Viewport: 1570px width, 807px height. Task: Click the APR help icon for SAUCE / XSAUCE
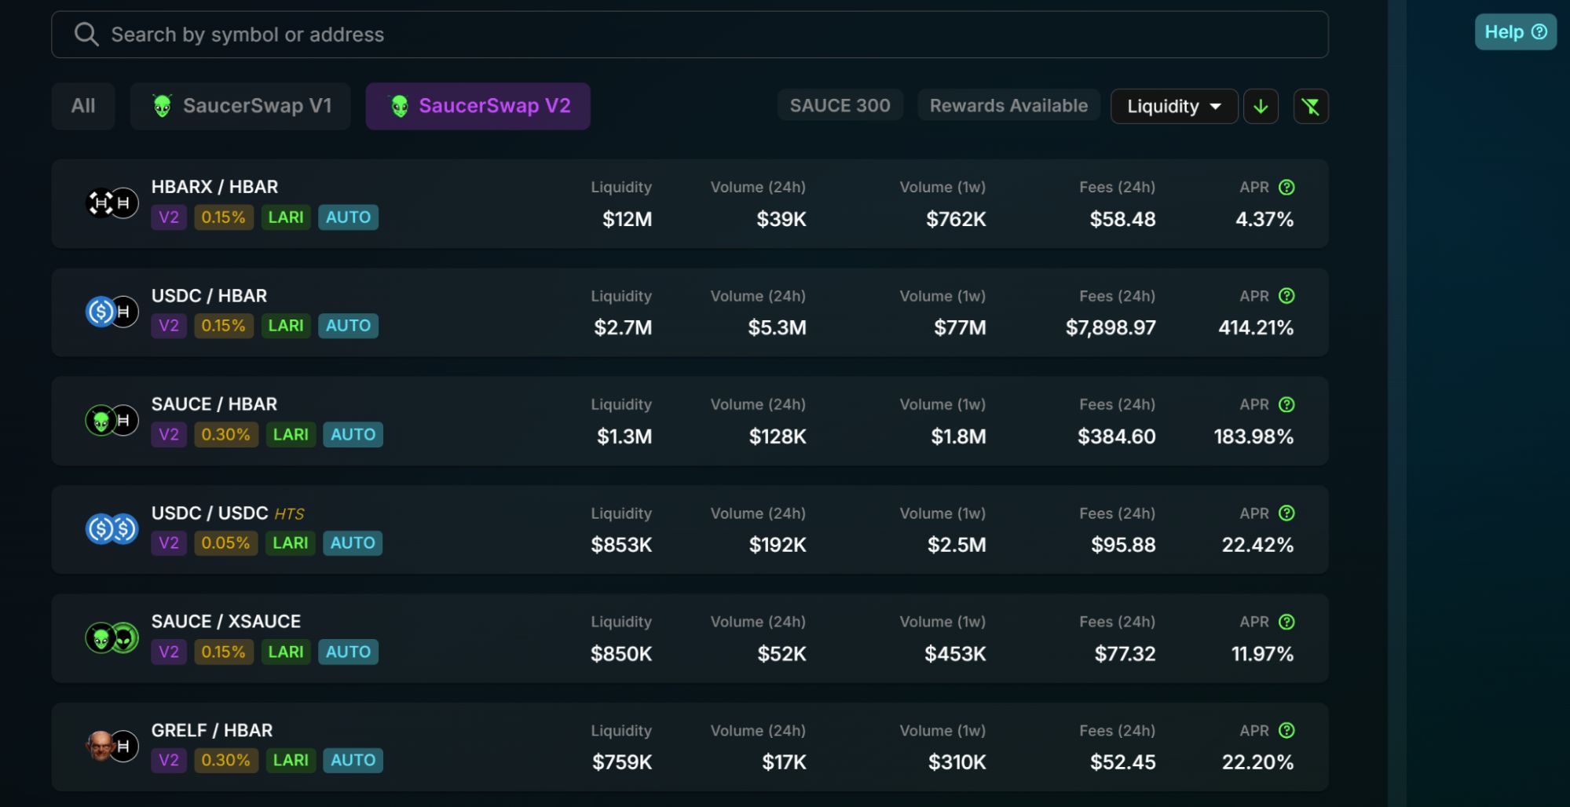click(1286, 622)
